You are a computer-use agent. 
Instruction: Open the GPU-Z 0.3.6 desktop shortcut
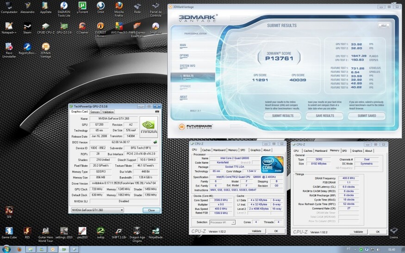[64, 28]
